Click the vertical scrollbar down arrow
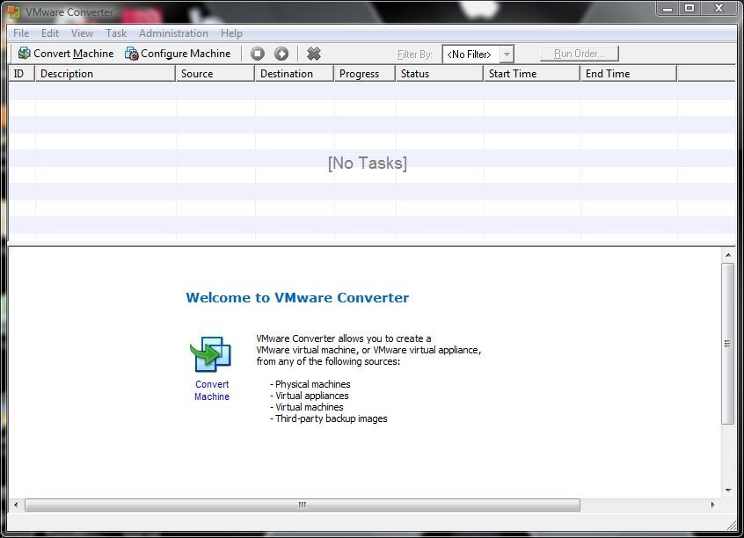744x538 pixels. tap(728, 491)
